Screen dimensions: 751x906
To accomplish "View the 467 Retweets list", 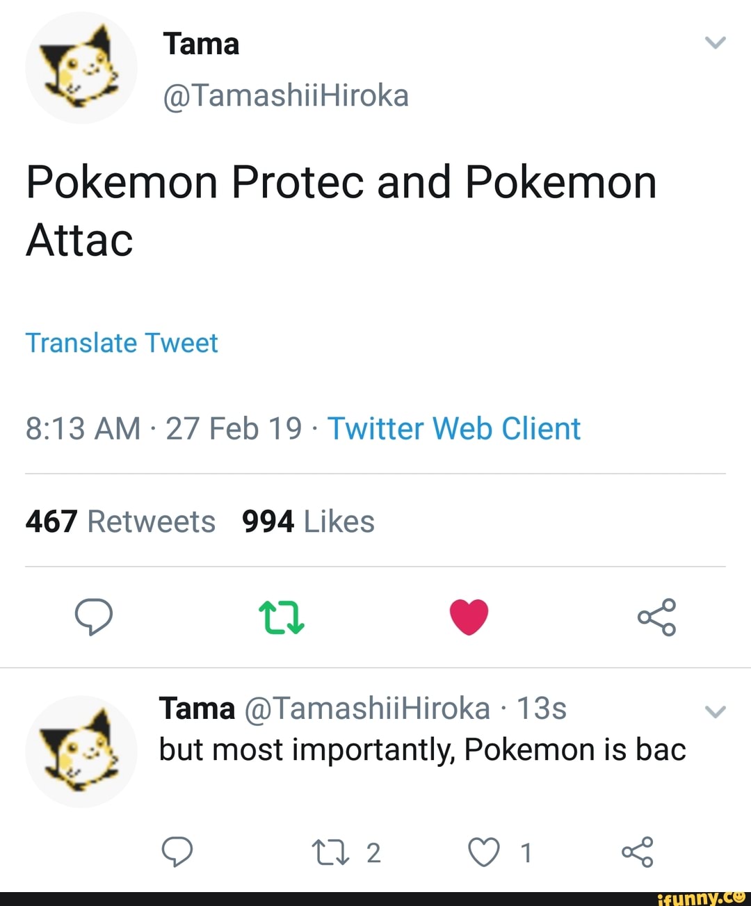I will (x=120, y=521).
